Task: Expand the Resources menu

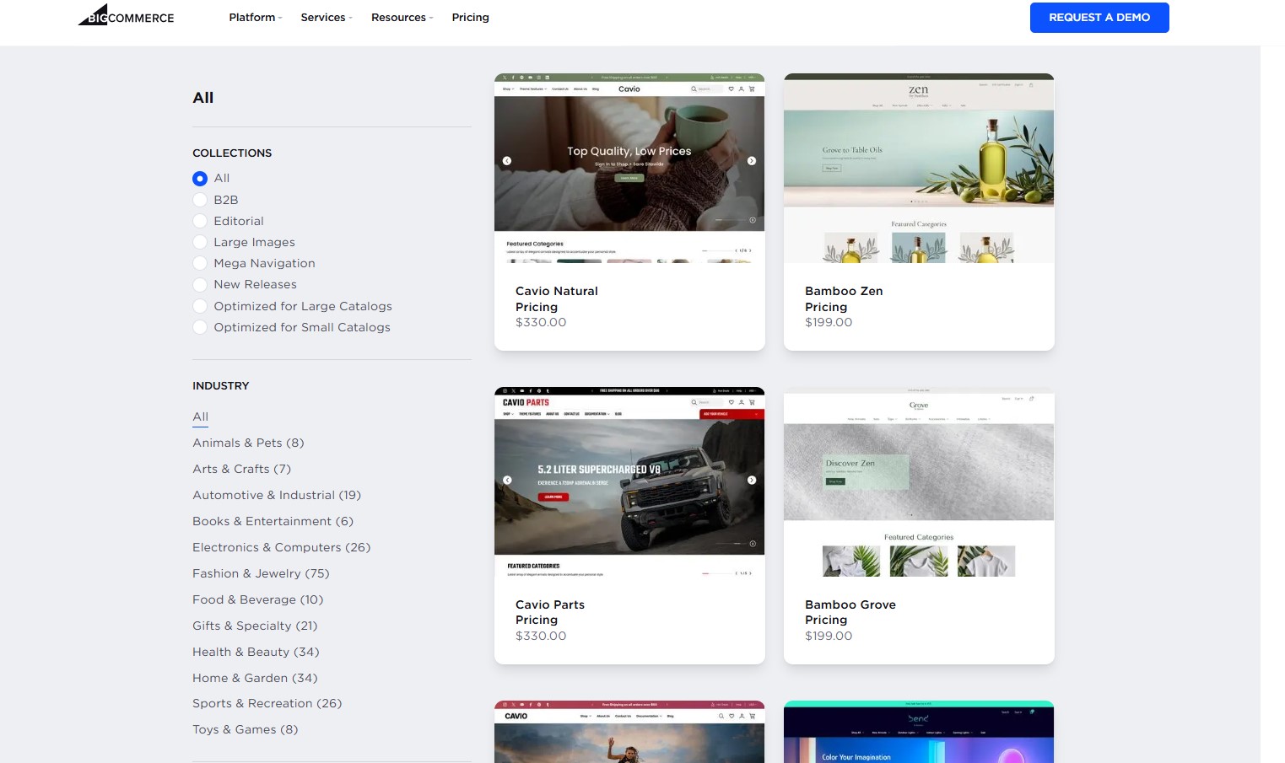Action: pos(402,18)
